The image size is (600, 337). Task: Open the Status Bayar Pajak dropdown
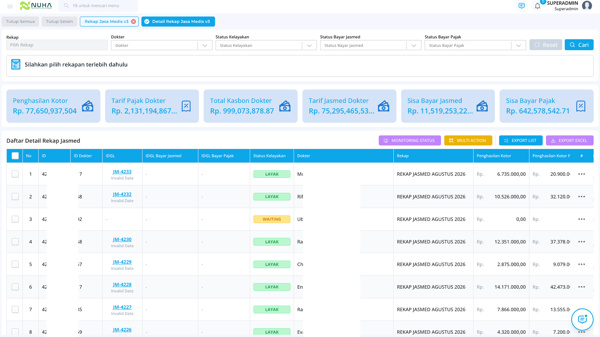point(475,45)
